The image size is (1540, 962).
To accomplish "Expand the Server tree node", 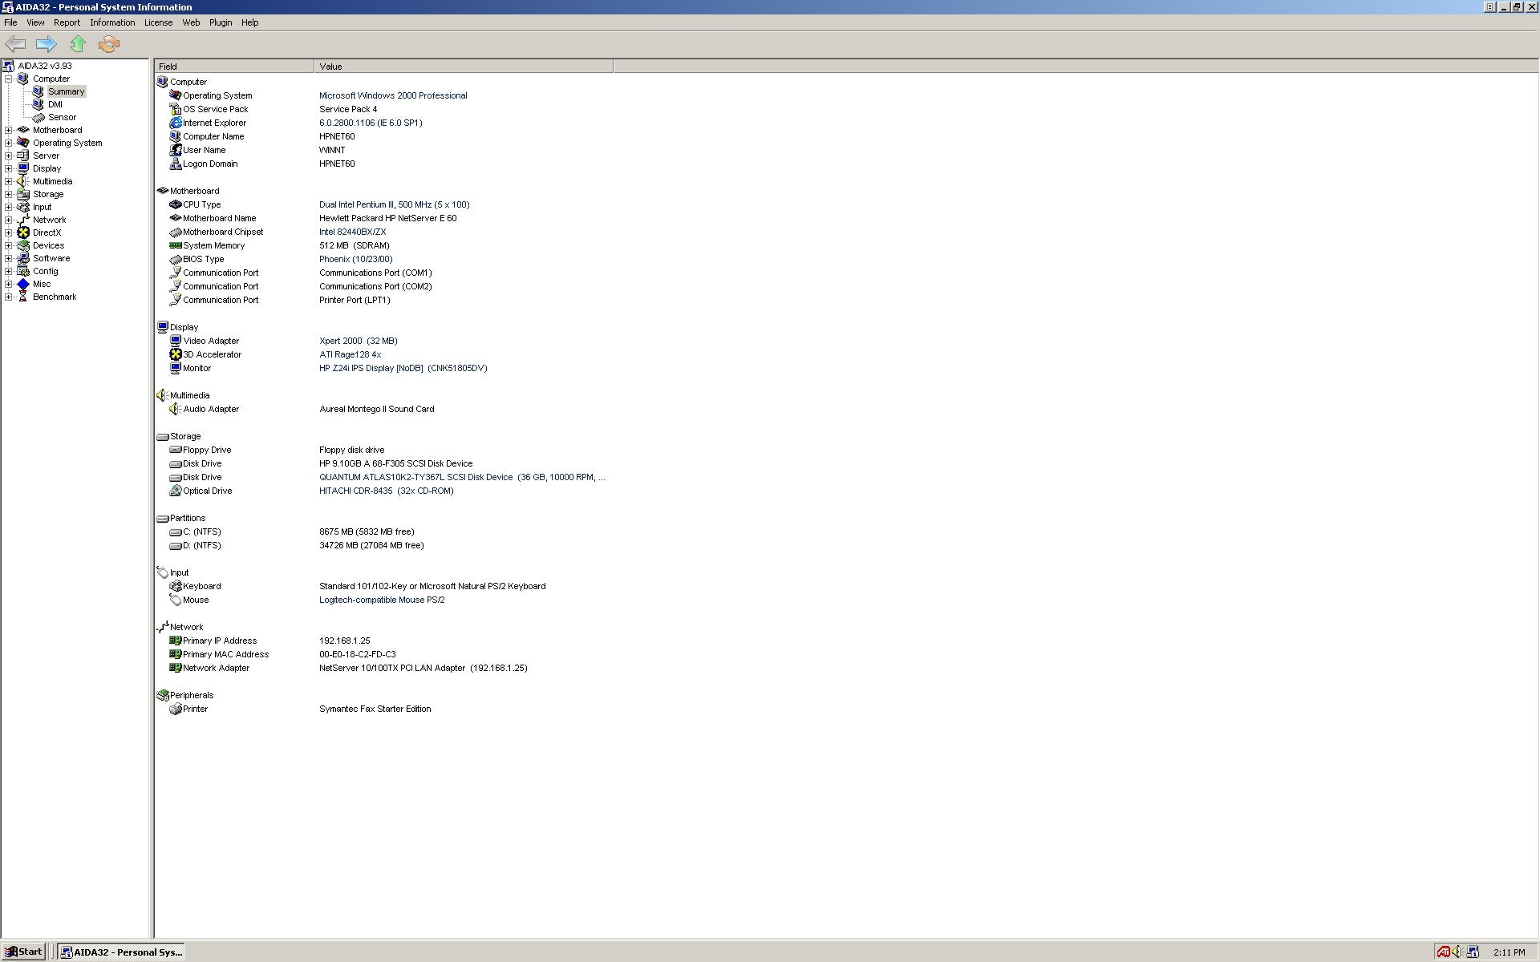I will point(9,156).
